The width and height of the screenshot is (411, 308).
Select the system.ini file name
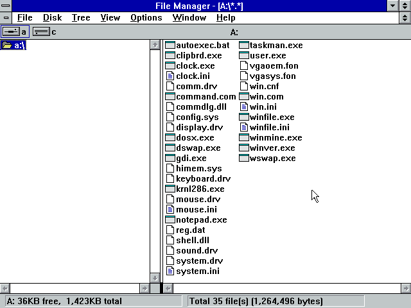point(198,271)
